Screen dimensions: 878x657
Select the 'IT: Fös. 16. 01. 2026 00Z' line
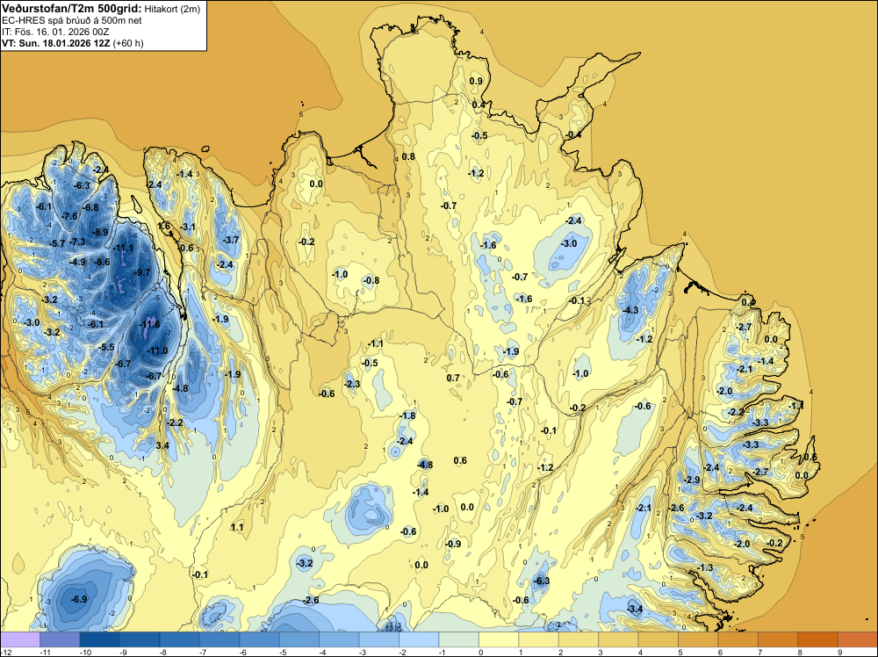[54, 32]
